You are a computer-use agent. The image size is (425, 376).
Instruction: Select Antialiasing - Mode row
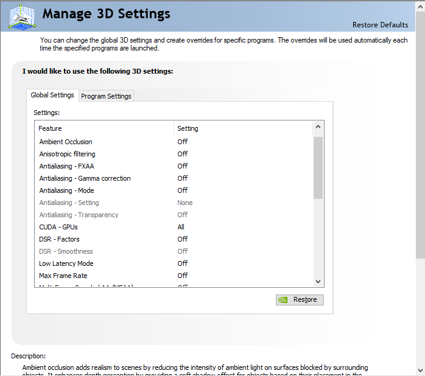(174, 190)
